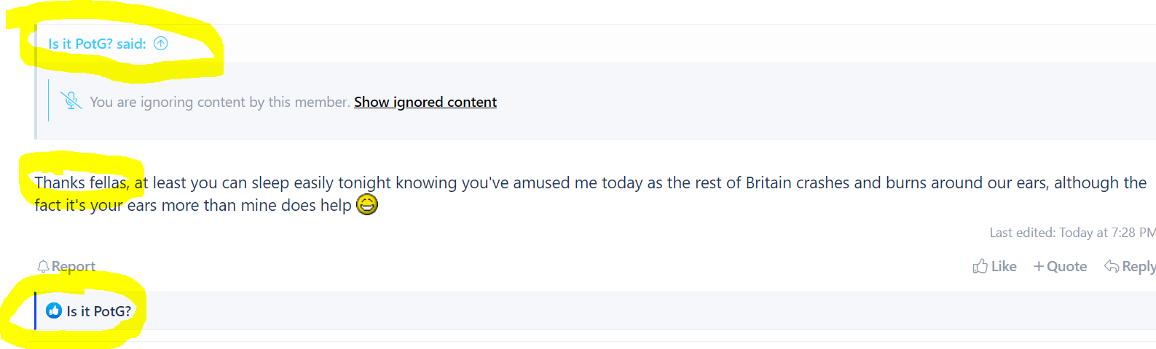Click an empty area of the quoted message block
The height and width of the screenshot is (349, 1156).
[801, 102]
